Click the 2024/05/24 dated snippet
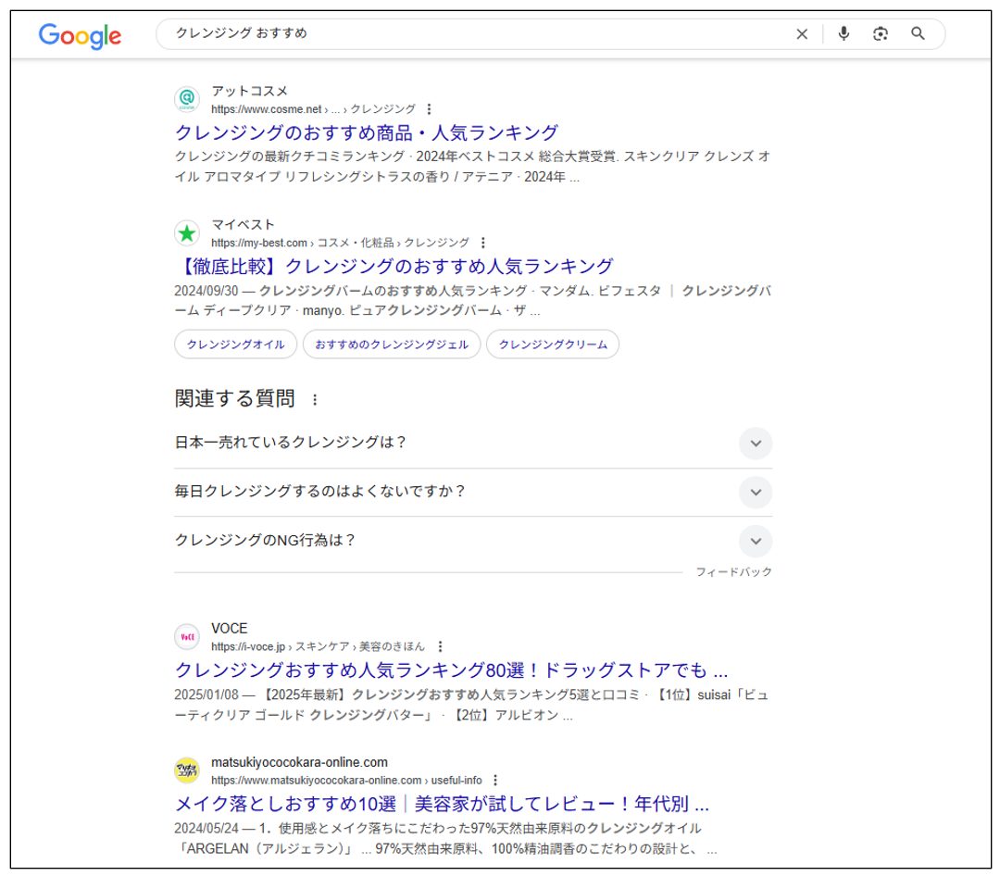1000x876 pixels. coord(445,838)
